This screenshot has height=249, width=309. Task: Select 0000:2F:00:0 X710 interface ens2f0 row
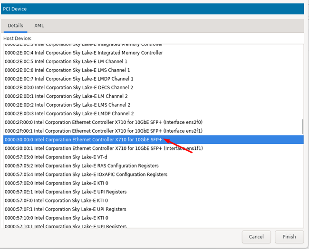point(154,122)
